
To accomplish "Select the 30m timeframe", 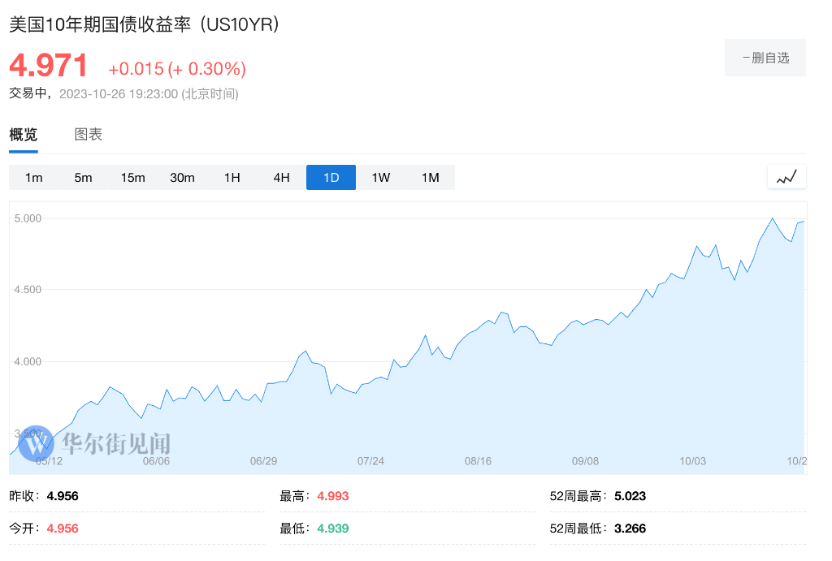I will (x=182, y=178).
